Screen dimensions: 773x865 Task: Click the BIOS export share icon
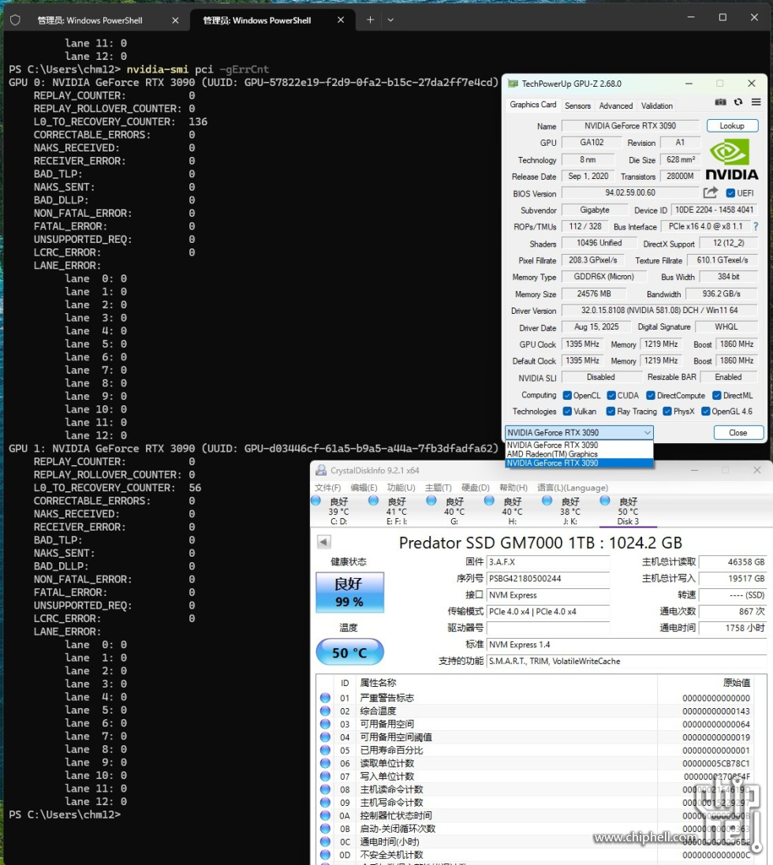pos(711,192)
